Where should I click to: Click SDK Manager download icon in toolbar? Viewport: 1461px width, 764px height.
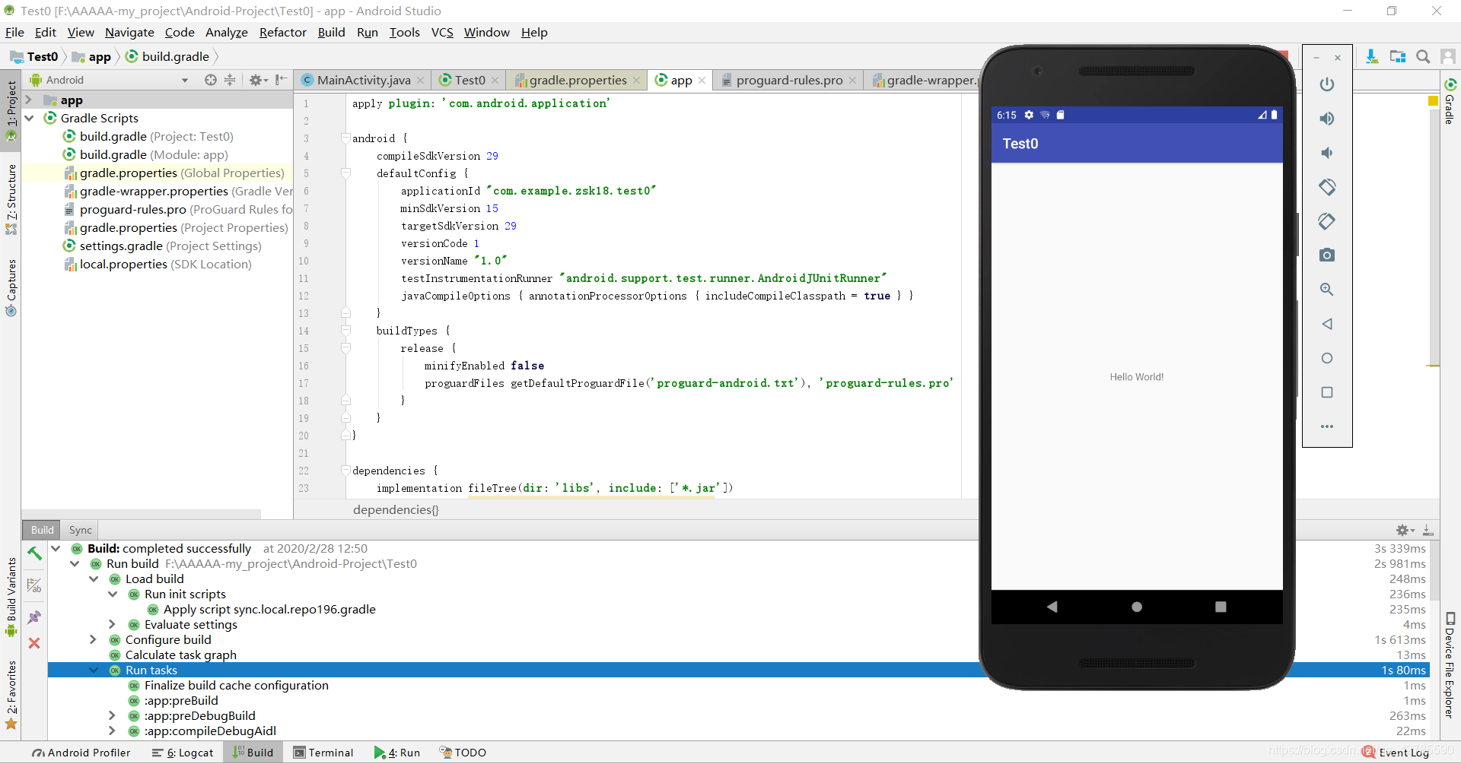[x=1372, y=57]
